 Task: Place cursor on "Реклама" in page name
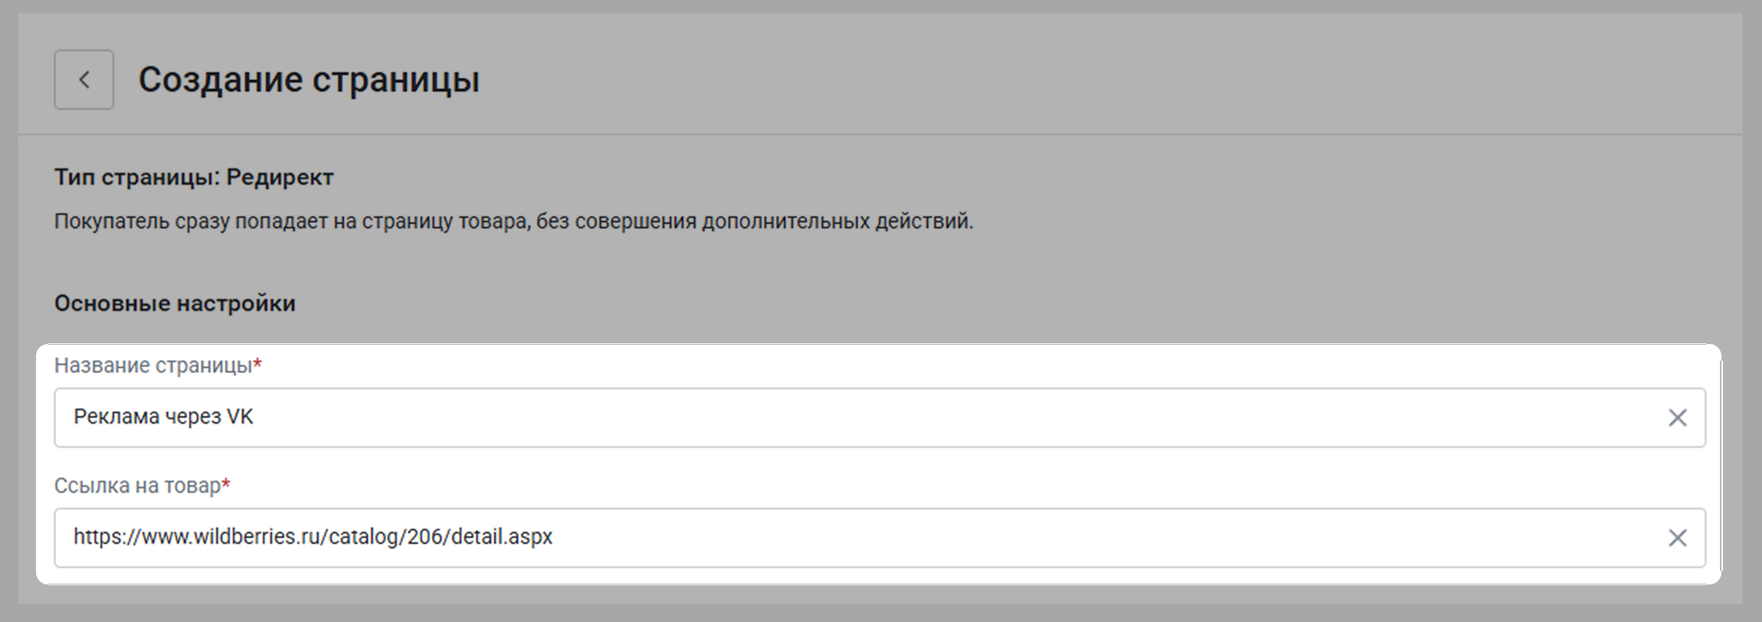click(116, 417)
